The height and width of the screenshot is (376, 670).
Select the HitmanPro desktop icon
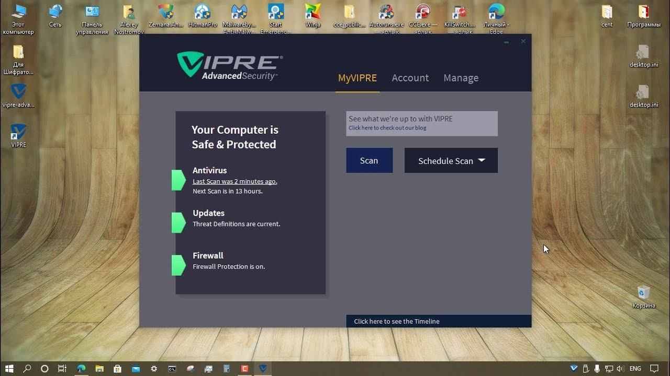202,16
